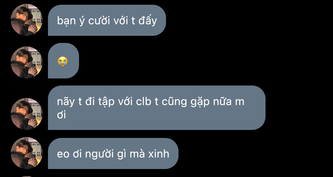The image size is (333, 177).
Task: Click avatar next to 'eo ơi người gì mà xinh'
Action: coord(27,153)
